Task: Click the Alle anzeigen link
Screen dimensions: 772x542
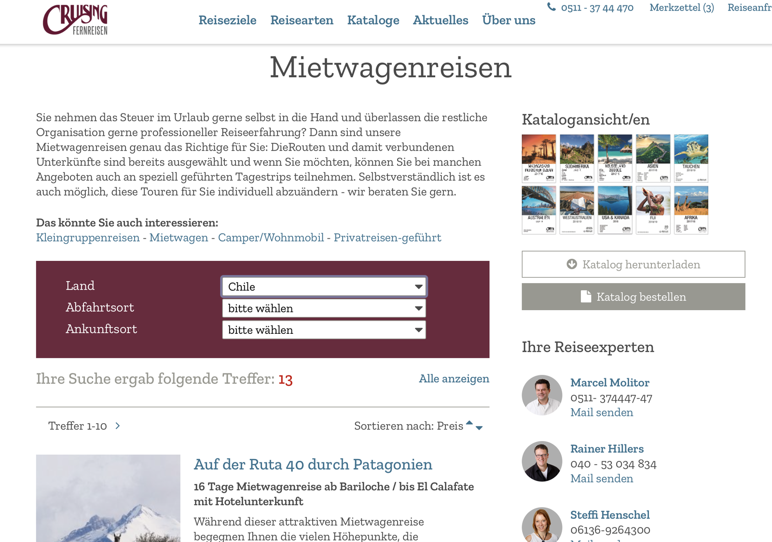Action: 454,379
